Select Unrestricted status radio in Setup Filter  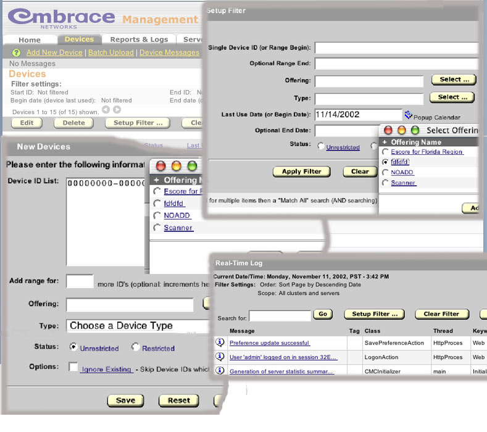[x=321, y=146]
